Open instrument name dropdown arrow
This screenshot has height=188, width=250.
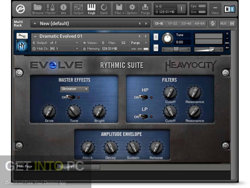pyautogui.click(x=35, y=36)
